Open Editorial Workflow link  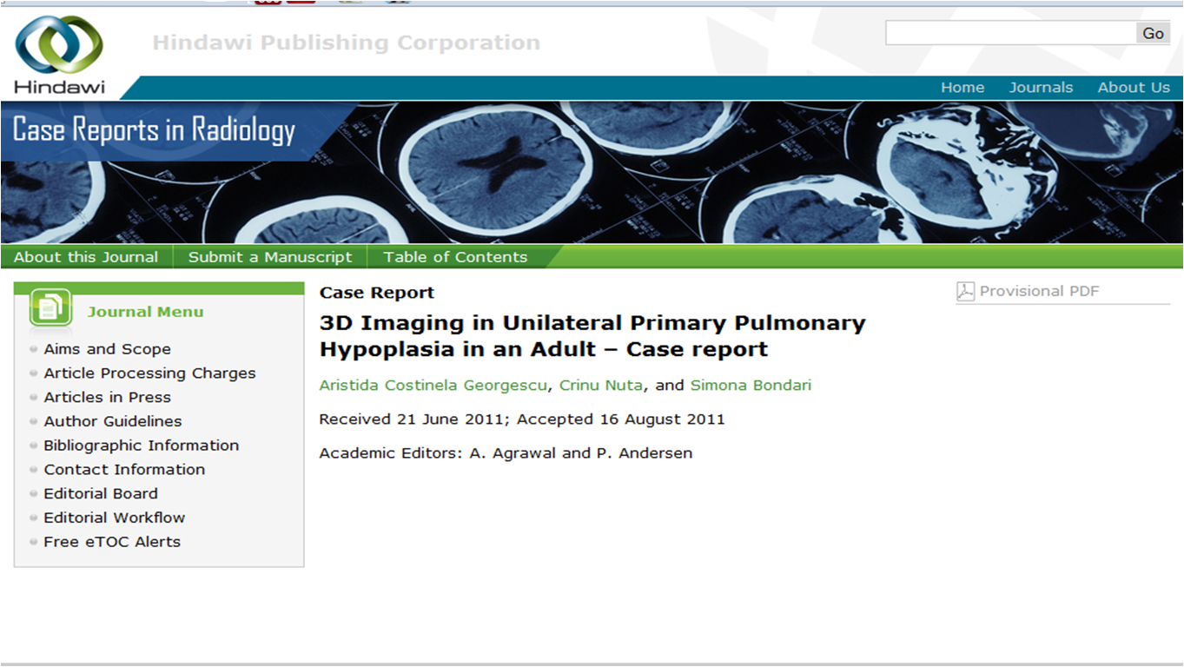pos(114,518)
